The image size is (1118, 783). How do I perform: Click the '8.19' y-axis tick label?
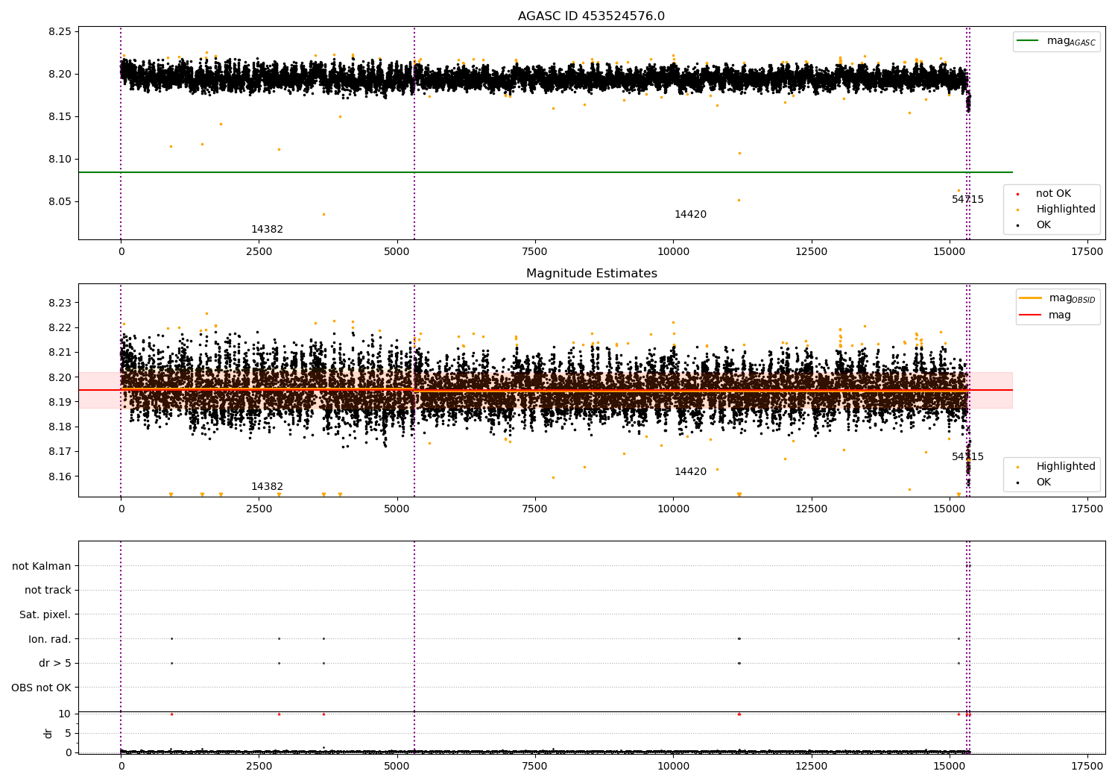click(60, 403)
